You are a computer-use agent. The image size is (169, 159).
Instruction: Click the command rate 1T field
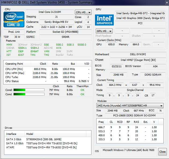point(153,95)
